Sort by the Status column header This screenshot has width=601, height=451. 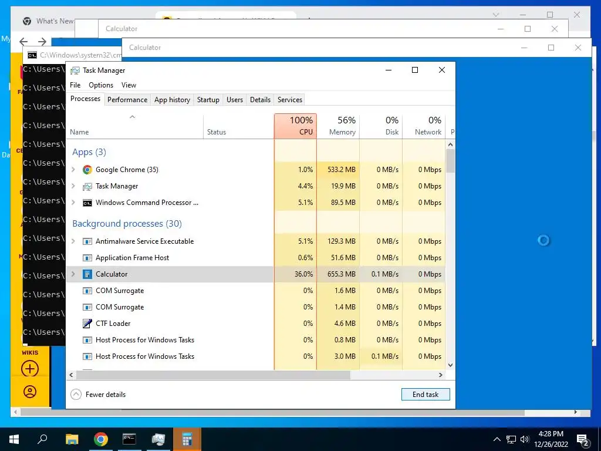239,126
